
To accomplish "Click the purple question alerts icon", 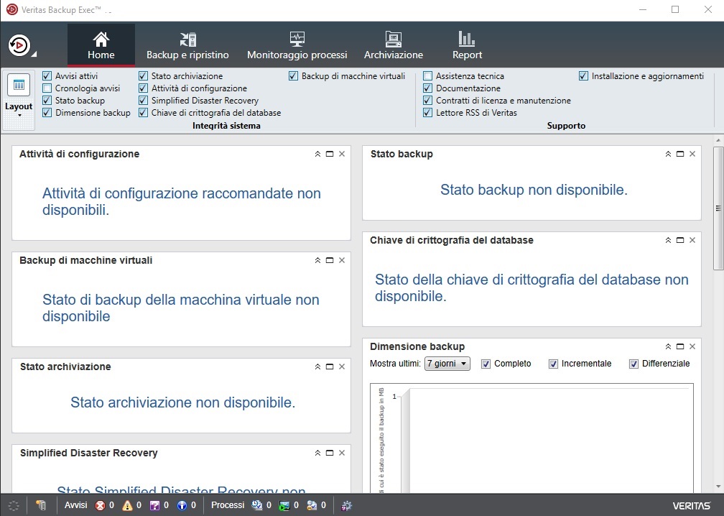I will [x=154, y=505].
